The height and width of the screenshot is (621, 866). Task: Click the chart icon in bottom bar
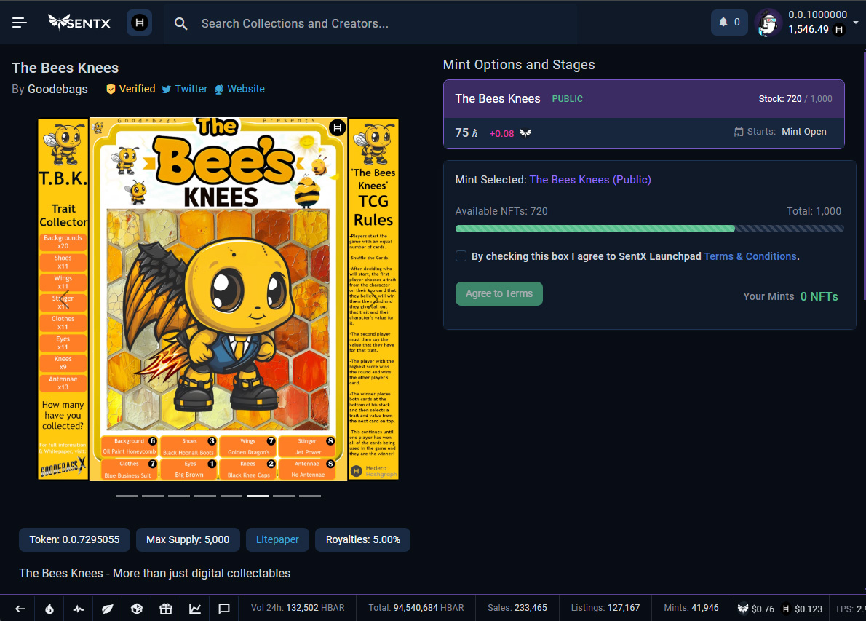[195, 609]
